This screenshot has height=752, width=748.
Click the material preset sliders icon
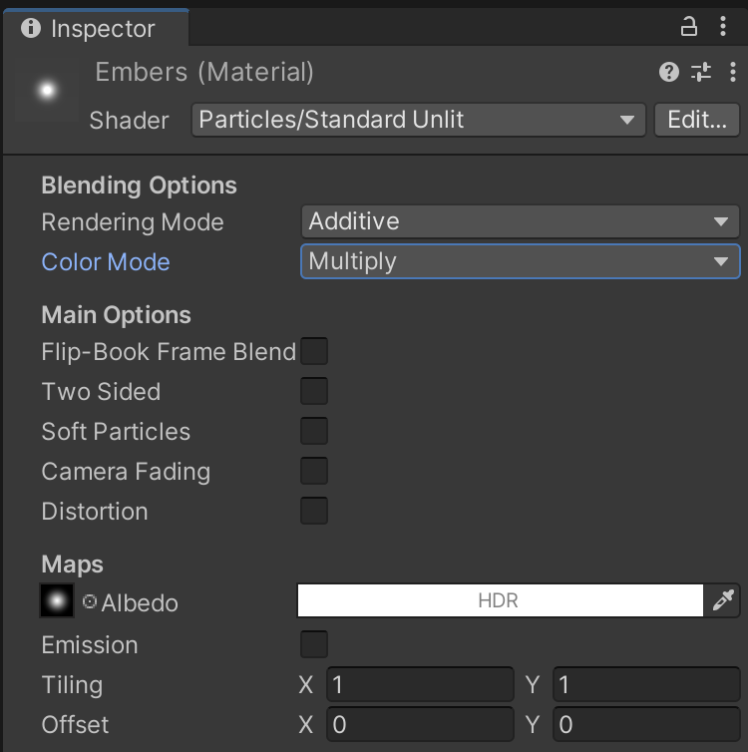pos(702,72)
